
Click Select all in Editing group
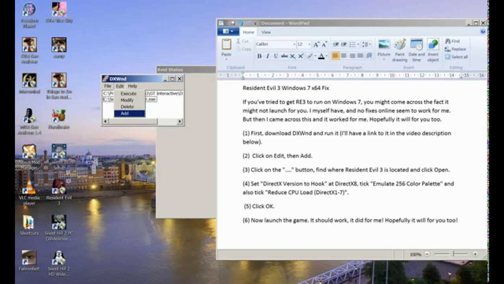point(456,57)
